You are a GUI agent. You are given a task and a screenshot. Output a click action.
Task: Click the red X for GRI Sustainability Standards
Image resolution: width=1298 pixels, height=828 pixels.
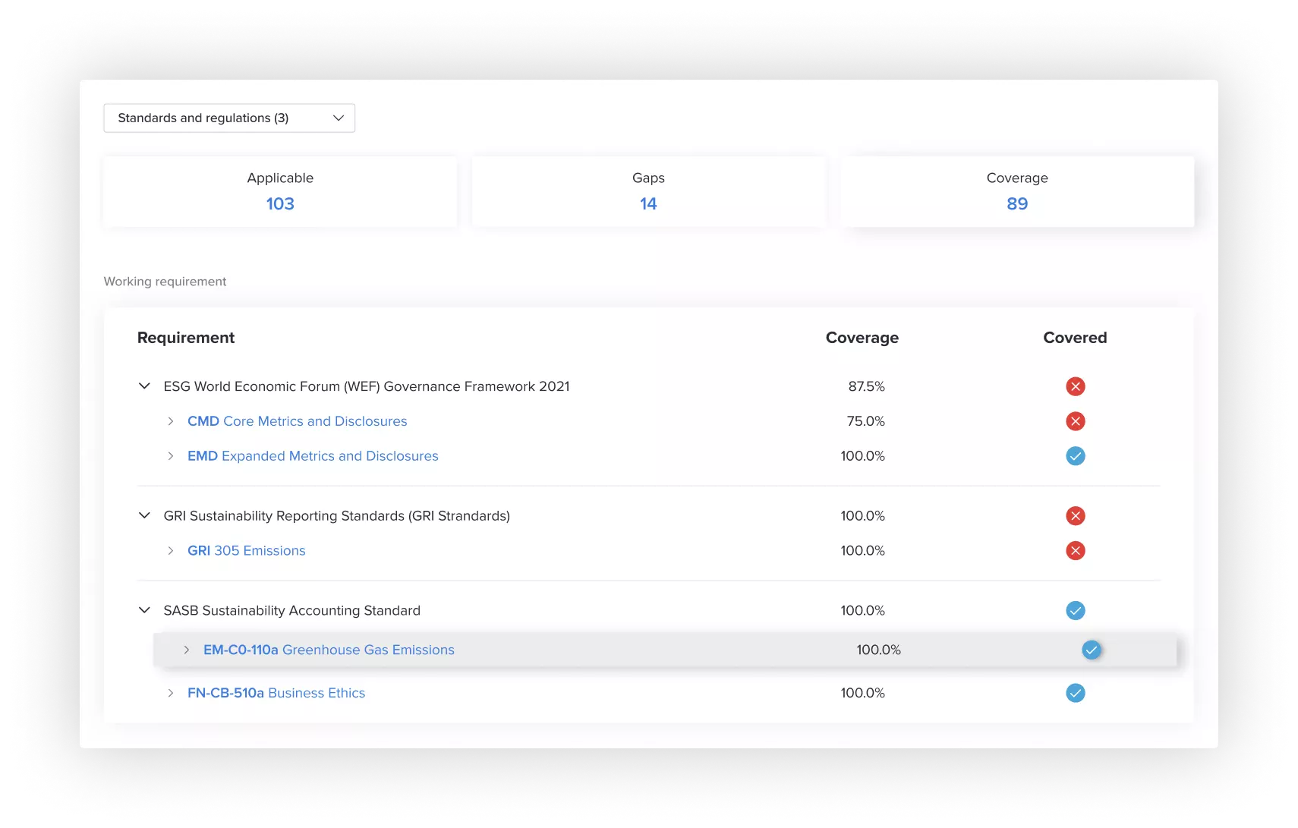click(1076, 516)
